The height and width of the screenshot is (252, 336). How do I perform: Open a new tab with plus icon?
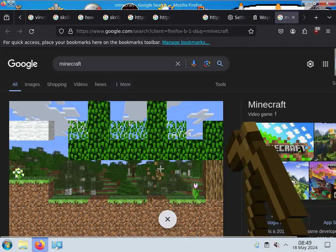pyautogui.click(x=316, y=18)
